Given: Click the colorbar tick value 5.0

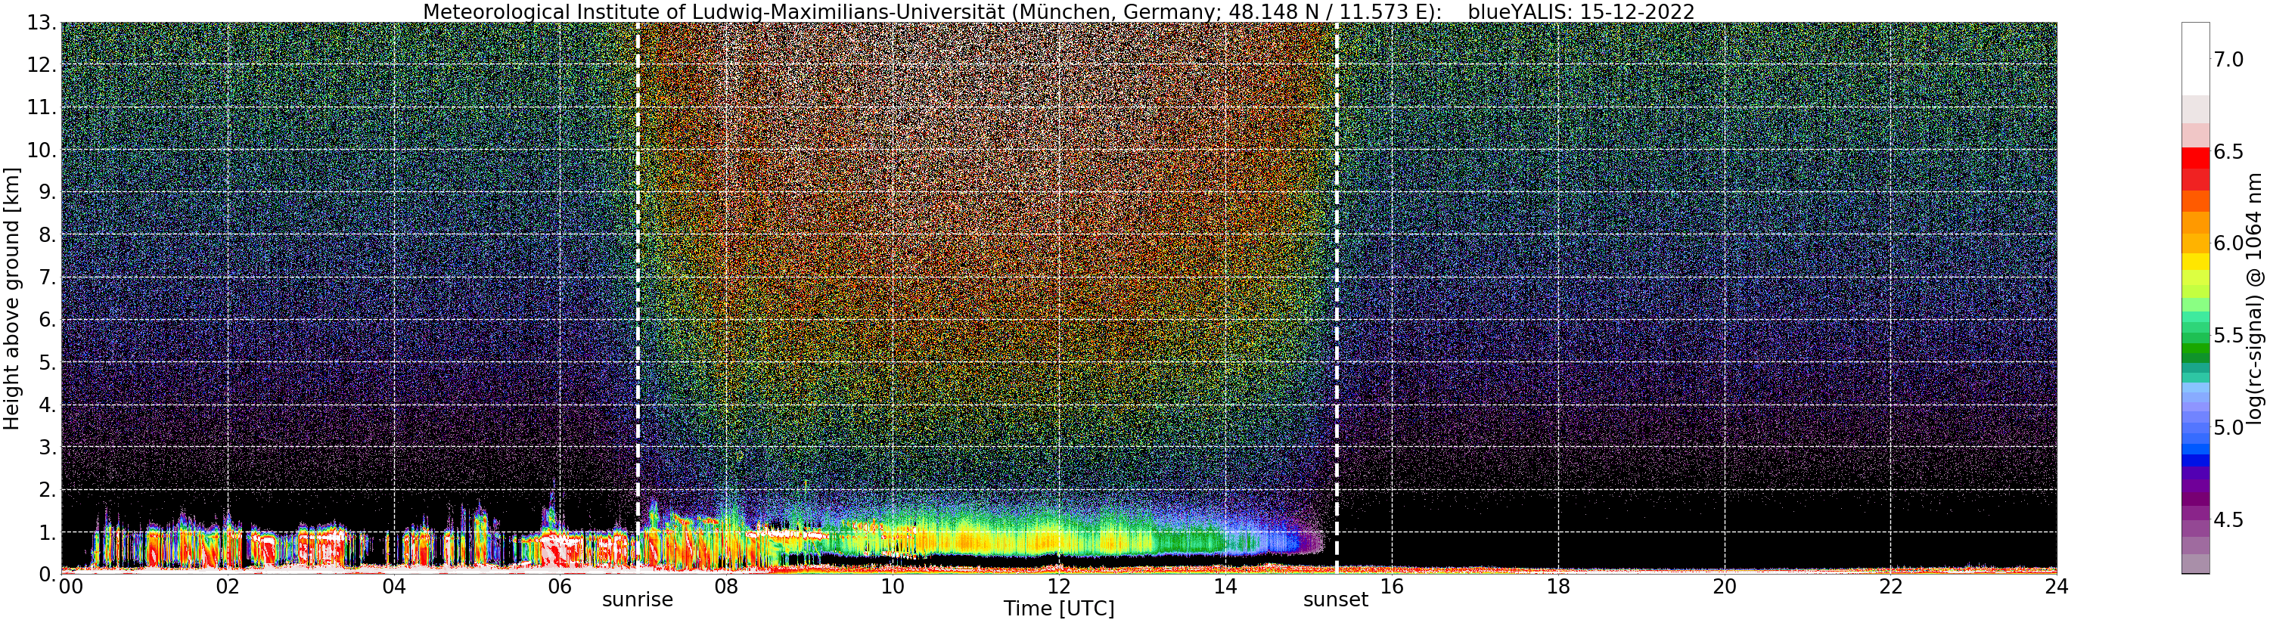Looking at the screenshot, I should (2228, 427).
